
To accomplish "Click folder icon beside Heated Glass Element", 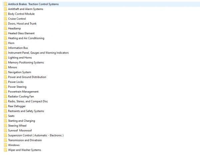I will (x=5, y=33).
